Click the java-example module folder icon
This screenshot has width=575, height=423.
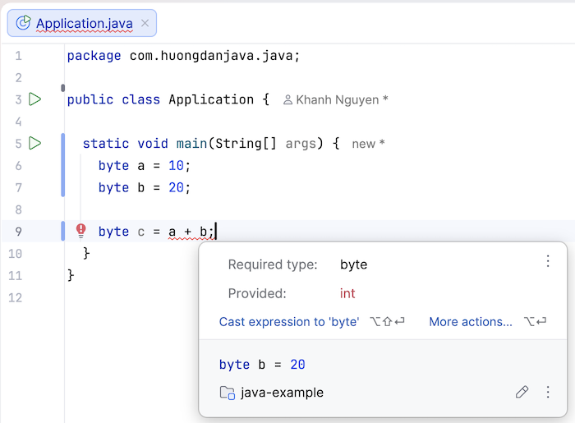pos(227,393)
